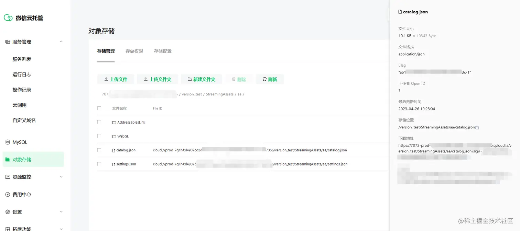Expand the 设置 menu chevron
The height and width of the screenshot is (231, 520).
pos(61,212)
